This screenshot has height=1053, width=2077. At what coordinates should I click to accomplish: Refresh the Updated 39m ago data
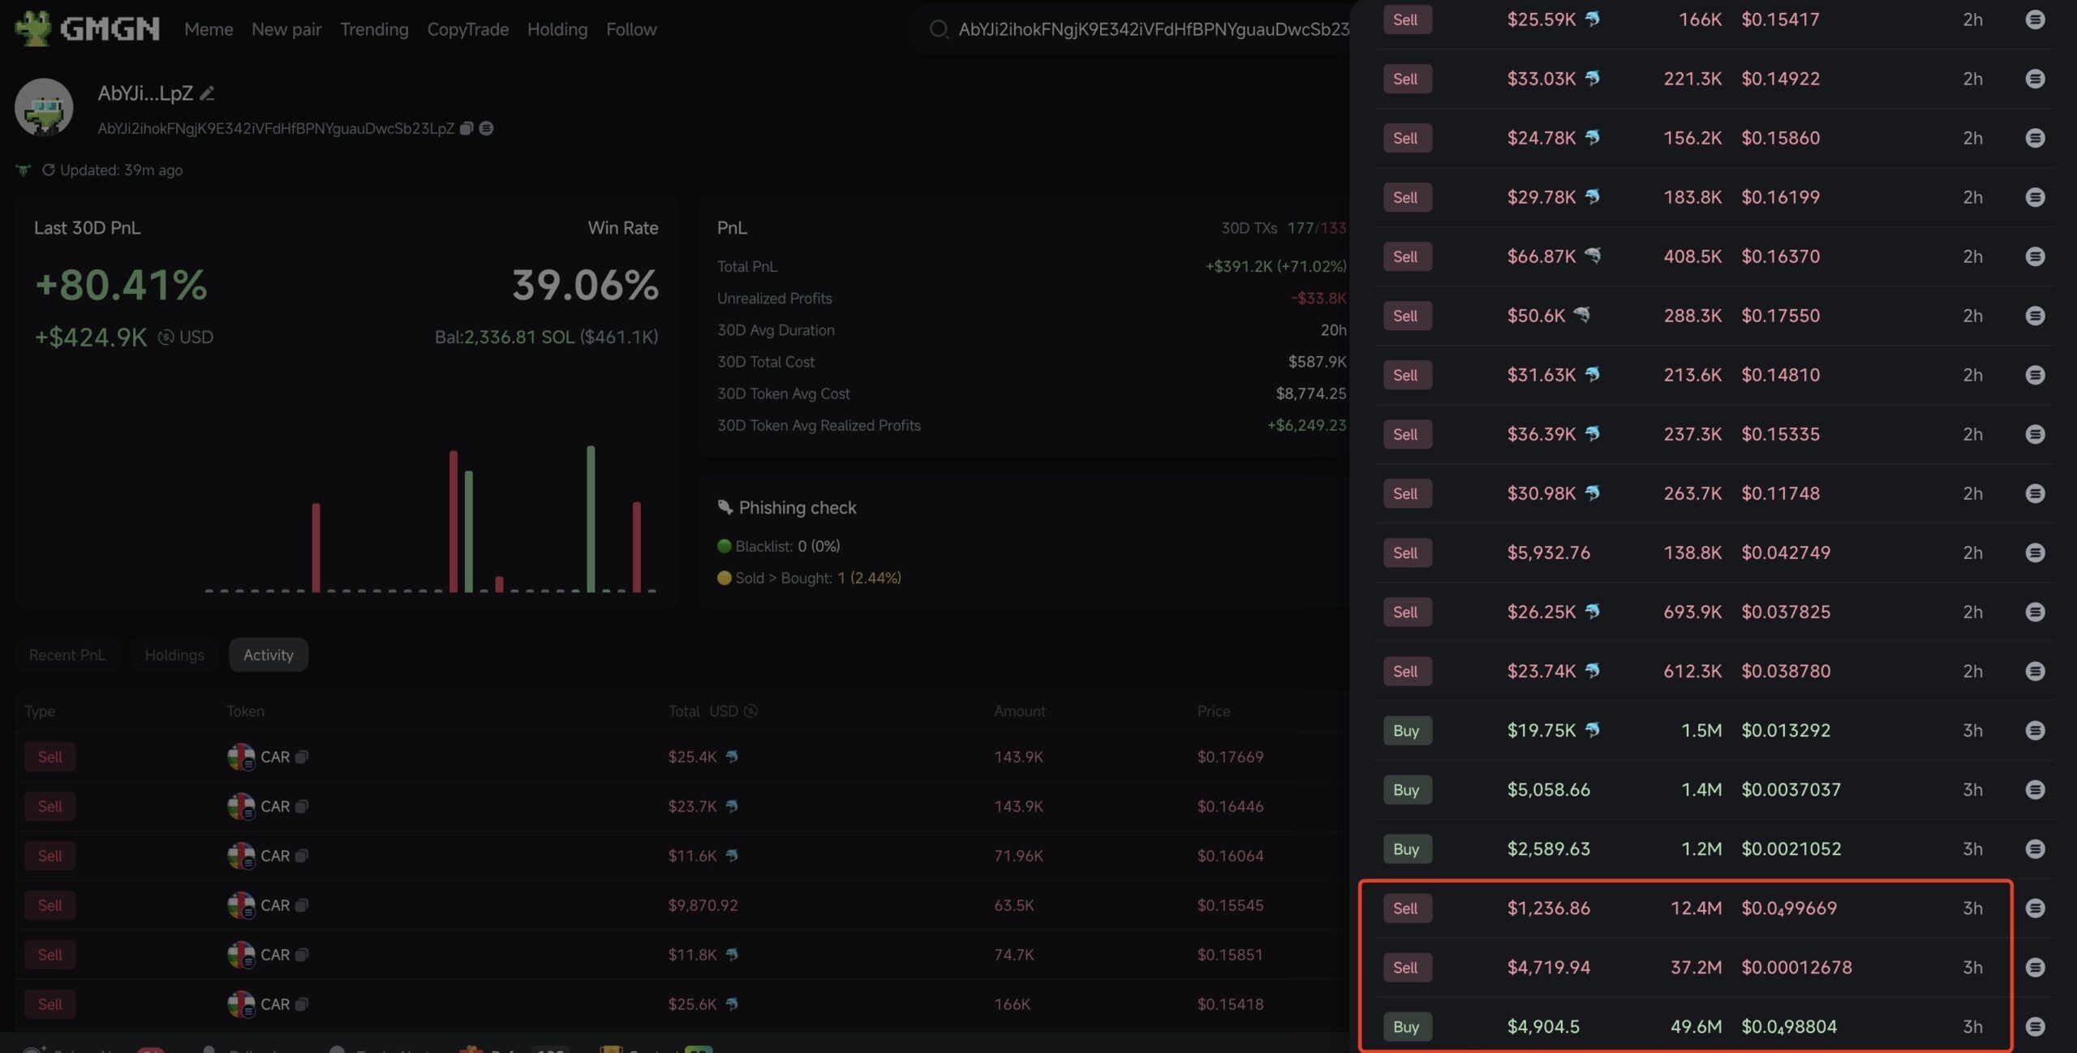tap(49, 170)
